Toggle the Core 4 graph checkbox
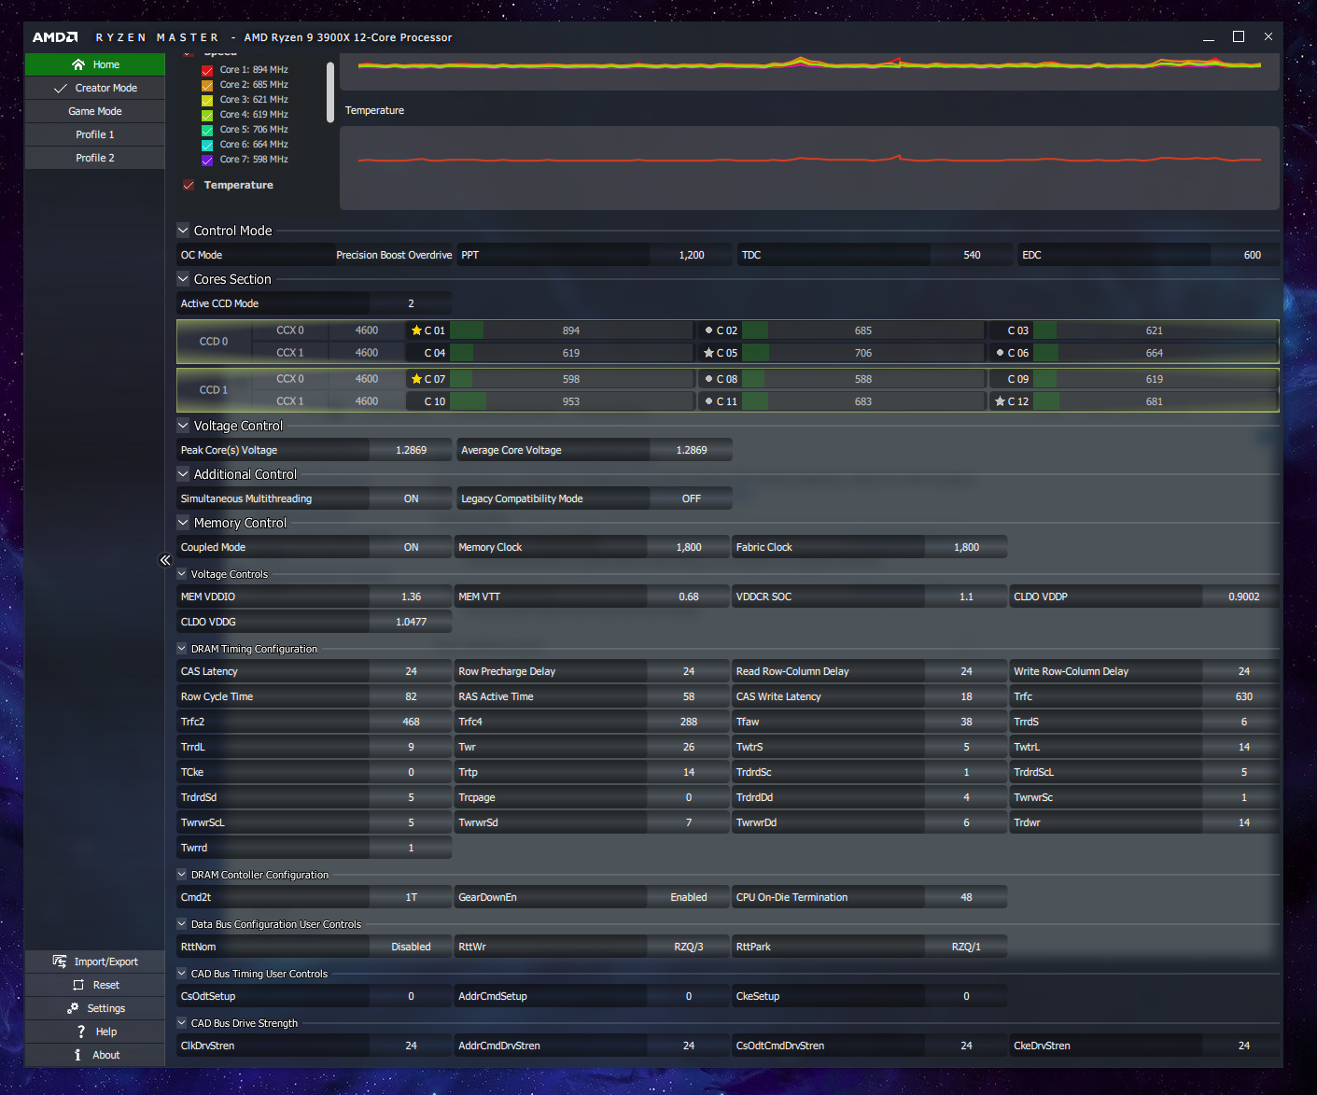 207,115
